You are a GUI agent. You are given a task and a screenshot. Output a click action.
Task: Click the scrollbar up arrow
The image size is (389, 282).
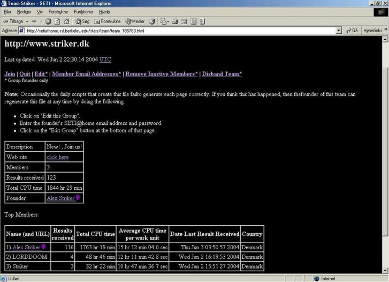385,39
